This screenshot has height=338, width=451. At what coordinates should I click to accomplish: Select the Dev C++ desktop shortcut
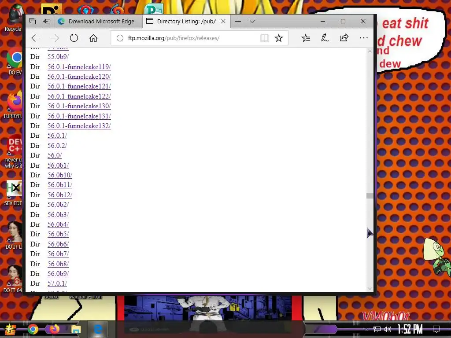(14, 152)
